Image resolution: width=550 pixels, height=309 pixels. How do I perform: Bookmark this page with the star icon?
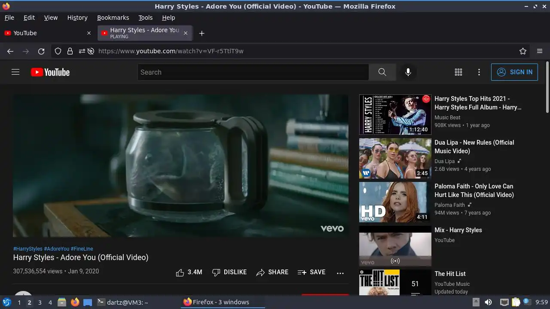point(523,51)
